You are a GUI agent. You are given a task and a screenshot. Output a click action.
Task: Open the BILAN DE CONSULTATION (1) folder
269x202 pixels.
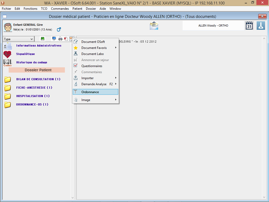click(38, 79)
